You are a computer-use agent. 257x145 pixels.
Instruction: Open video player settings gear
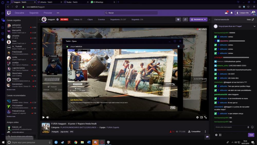[197, 117]
